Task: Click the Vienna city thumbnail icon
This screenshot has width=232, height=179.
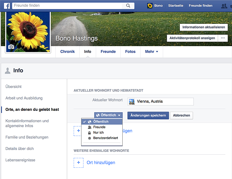Action: [132, 102]
